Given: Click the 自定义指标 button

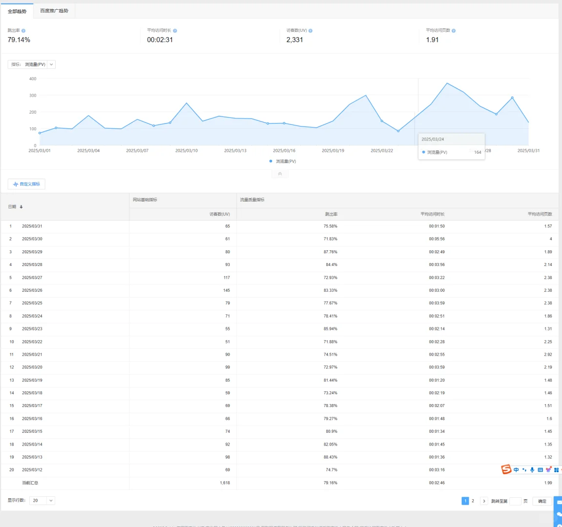Looking at the screenshot, I should [x=26, y=184].
